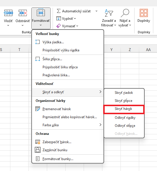Screen dimensions: 157x171
Task: Click the Zabezpečiť hárok protect icon
Action: (x=38, y=142)
